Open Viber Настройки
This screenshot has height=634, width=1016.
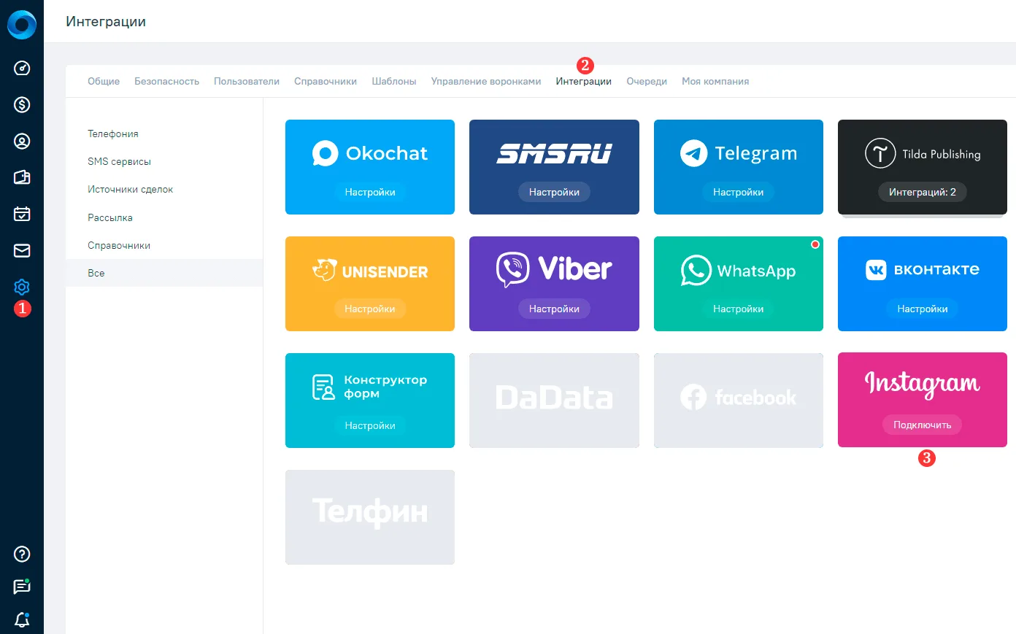(554, 309)
